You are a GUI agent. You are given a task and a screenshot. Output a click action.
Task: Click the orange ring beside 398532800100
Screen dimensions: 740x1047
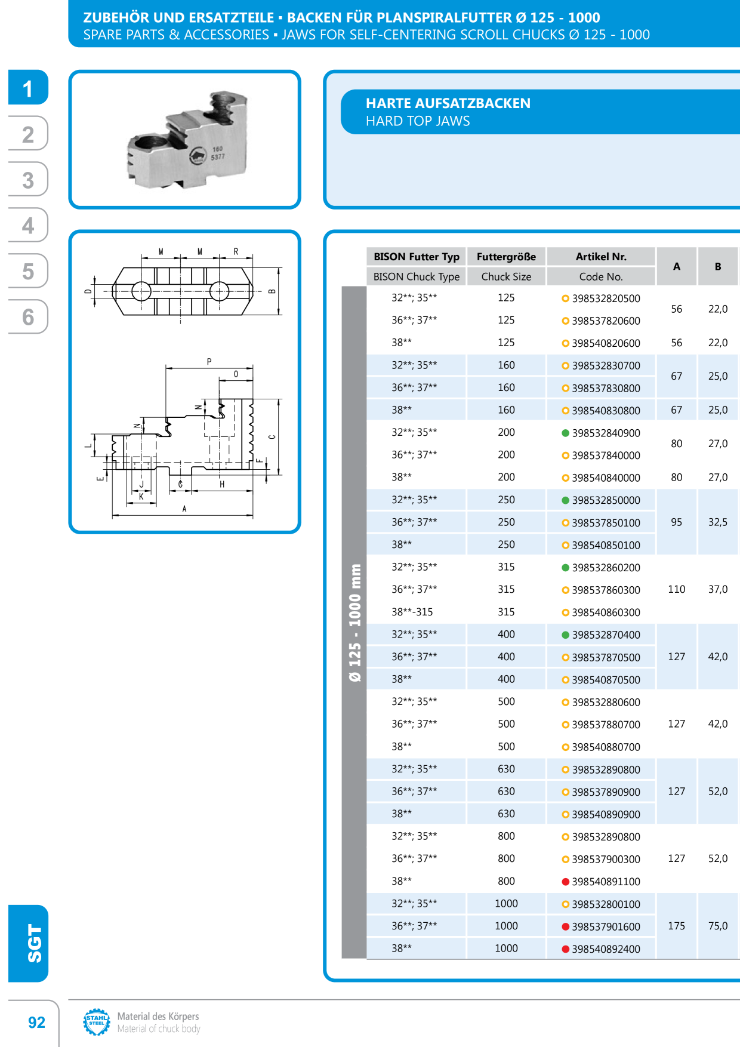(x=565, y=904)
